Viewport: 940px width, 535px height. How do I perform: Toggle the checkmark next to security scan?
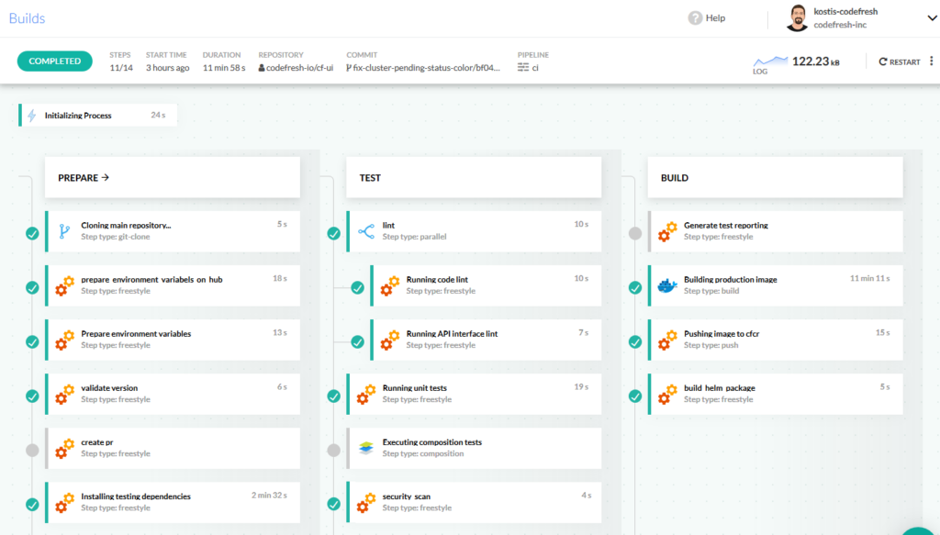[332, 502]
